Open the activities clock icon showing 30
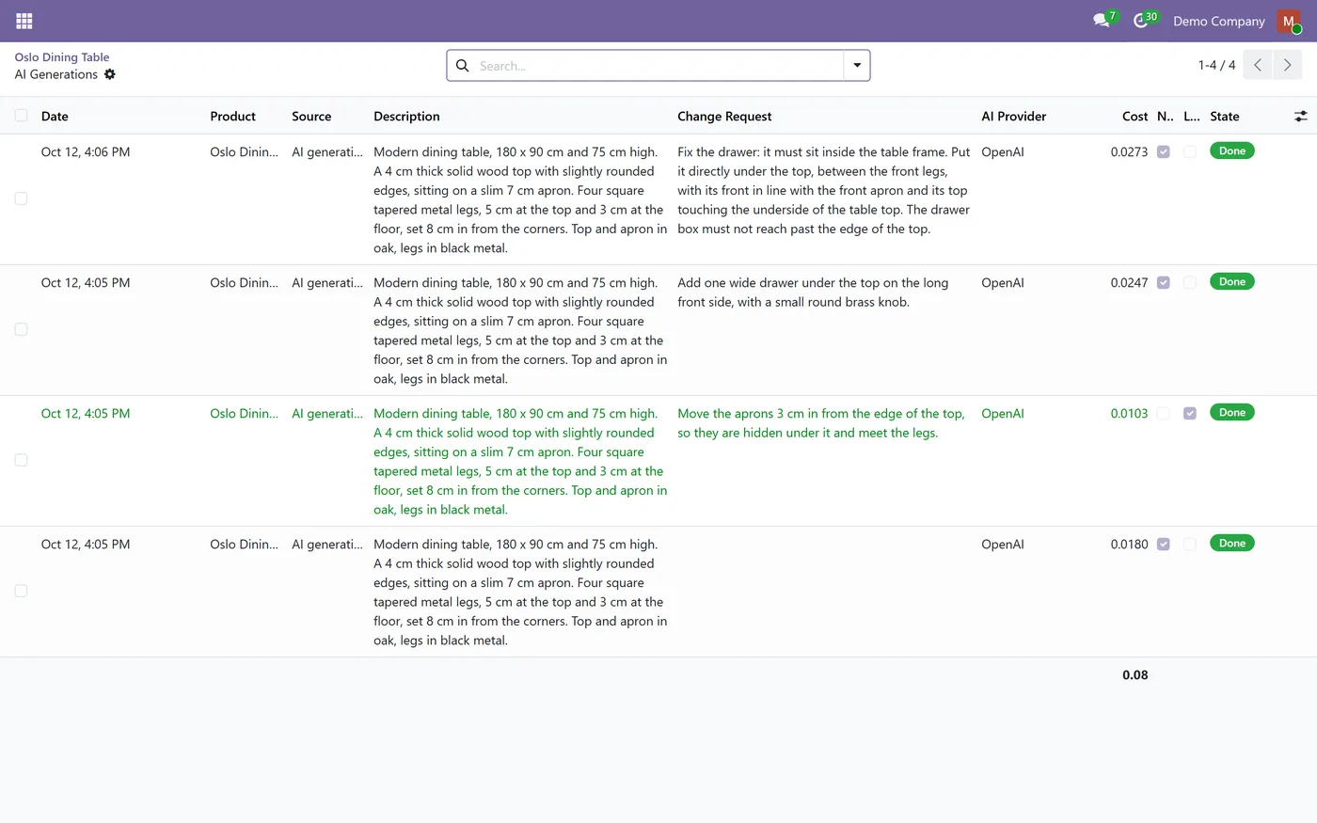The height and width of the screenshot is (823, 1317). [x=1143, y=20]
